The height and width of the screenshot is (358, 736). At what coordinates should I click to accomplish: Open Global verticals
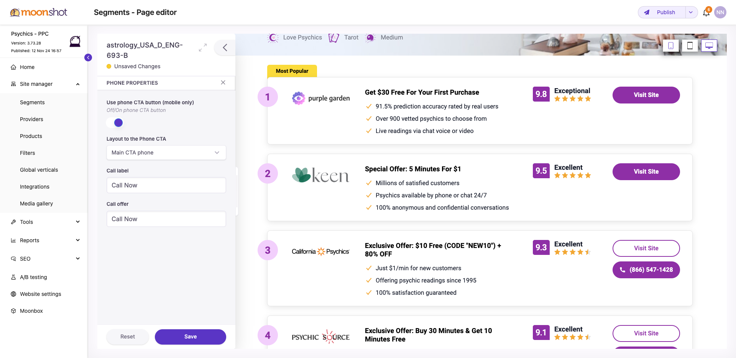(39, 170)
